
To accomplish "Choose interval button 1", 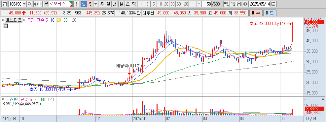I will pyautogui.click(x=141, y=4).
